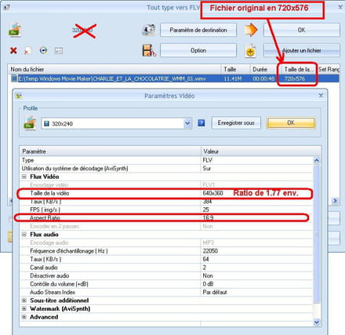Click Paramètre de destination button
Viewport: 345px width, 335px height.
pos(198,30)
